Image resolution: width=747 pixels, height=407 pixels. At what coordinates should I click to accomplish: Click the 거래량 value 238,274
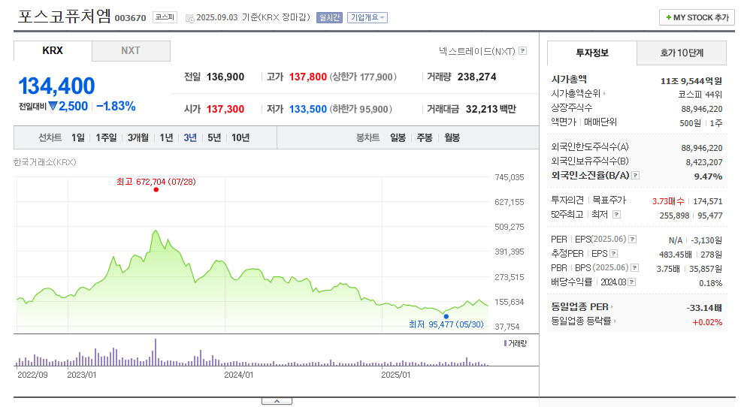[x=477, y=77]
